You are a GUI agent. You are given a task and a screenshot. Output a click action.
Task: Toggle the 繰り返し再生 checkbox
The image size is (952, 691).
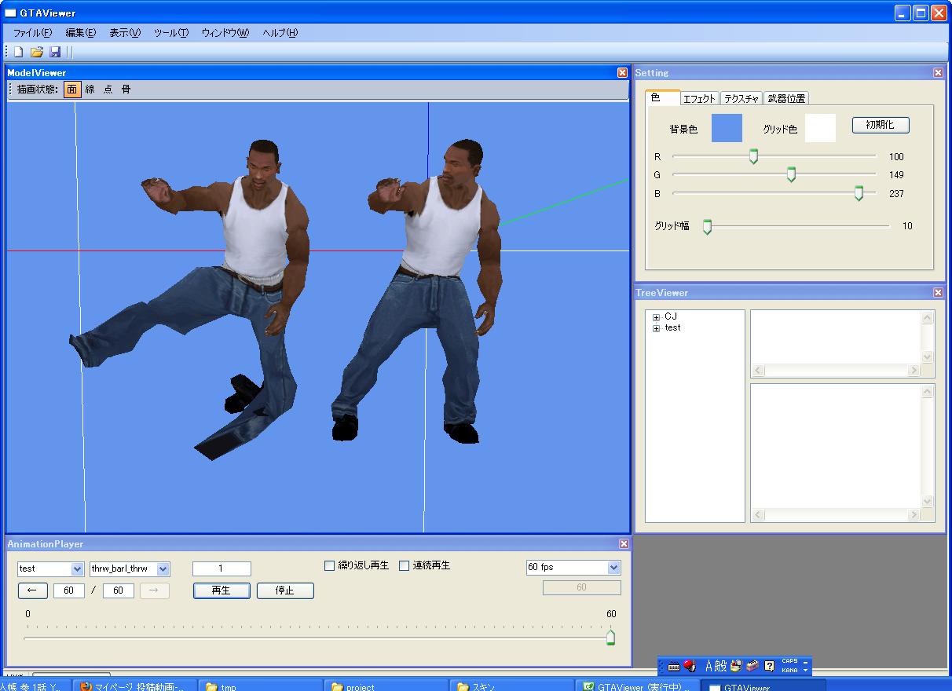point(330,565)
